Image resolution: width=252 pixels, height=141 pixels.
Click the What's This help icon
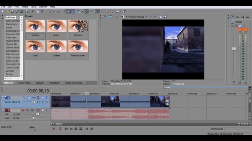(x=124, y=11)
